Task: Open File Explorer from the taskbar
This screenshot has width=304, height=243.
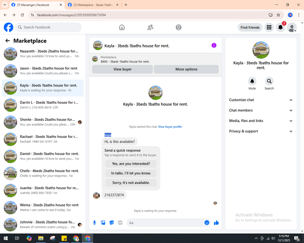Action: [41, 238]
